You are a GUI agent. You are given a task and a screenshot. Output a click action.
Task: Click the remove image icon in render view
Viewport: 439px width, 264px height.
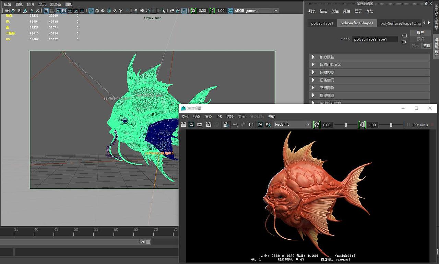268,125
